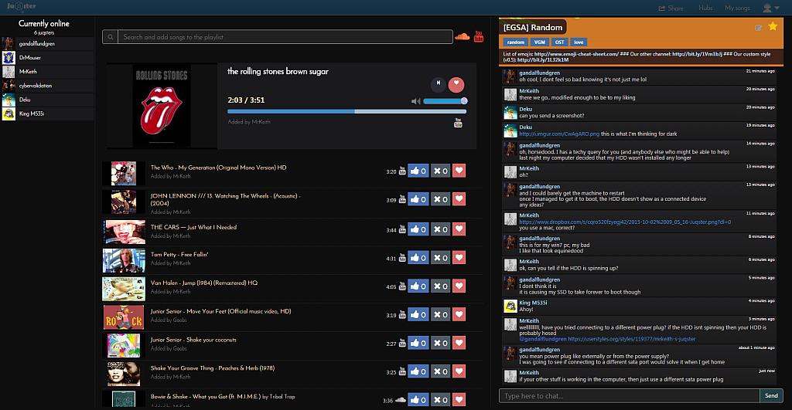Select cybervalidation in the online list
The height and width of the screenshot is (410, 792).
click(47, 86)
